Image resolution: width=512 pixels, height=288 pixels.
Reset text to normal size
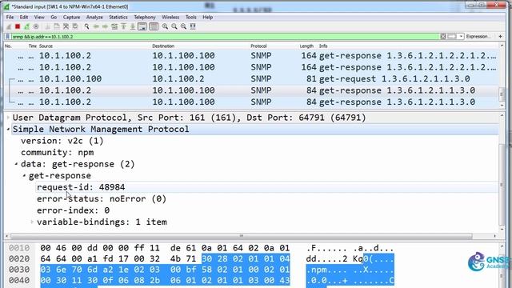(183, 26)
